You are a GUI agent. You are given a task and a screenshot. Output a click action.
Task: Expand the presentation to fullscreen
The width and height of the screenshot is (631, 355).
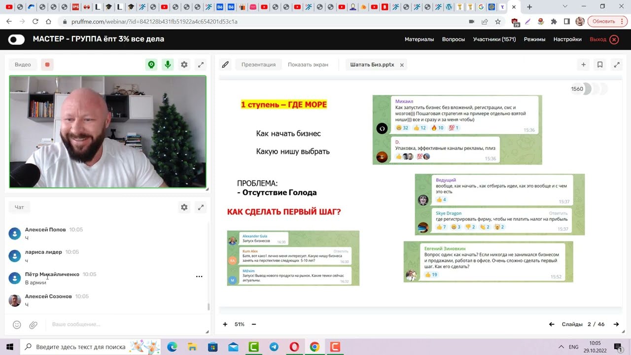(617, 64)
